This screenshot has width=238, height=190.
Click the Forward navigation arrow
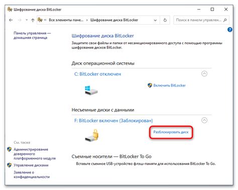(x=20, y=20)
